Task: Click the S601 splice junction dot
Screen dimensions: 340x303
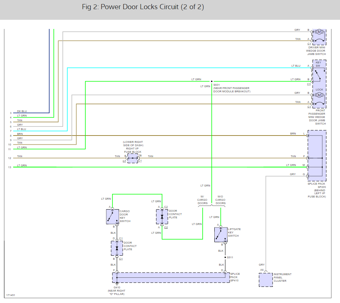Action: [211, 81]
